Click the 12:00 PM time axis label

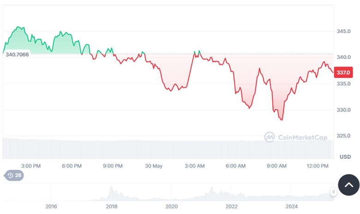tap(318, 166)
